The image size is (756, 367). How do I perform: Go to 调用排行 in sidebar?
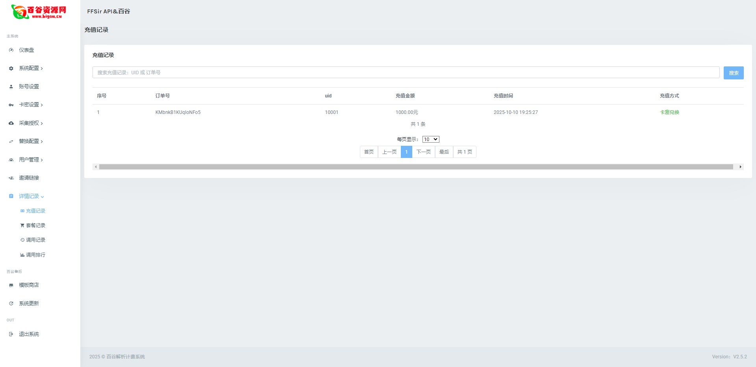click(x=35, y=255)
